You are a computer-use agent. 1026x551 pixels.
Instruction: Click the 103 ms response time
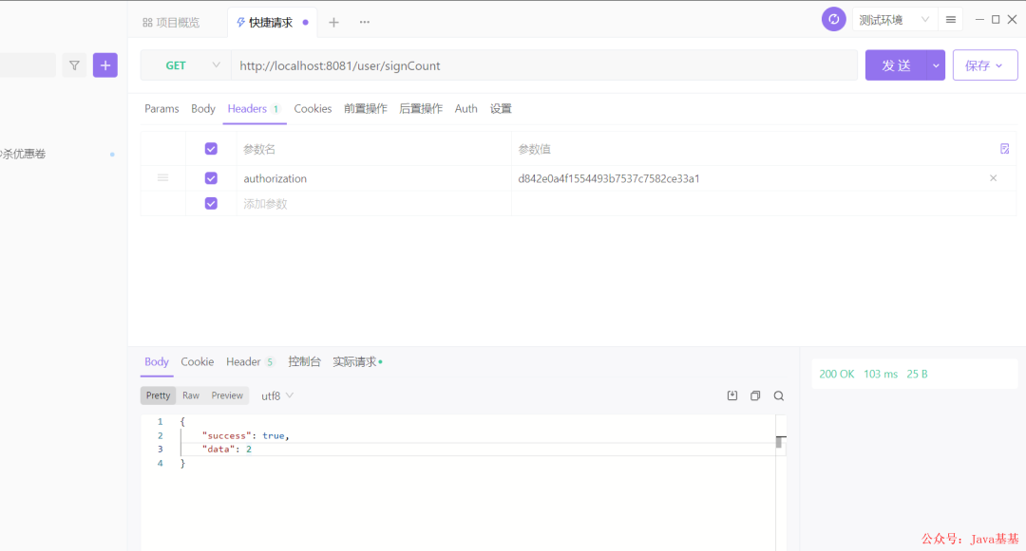tap(881, 374)
